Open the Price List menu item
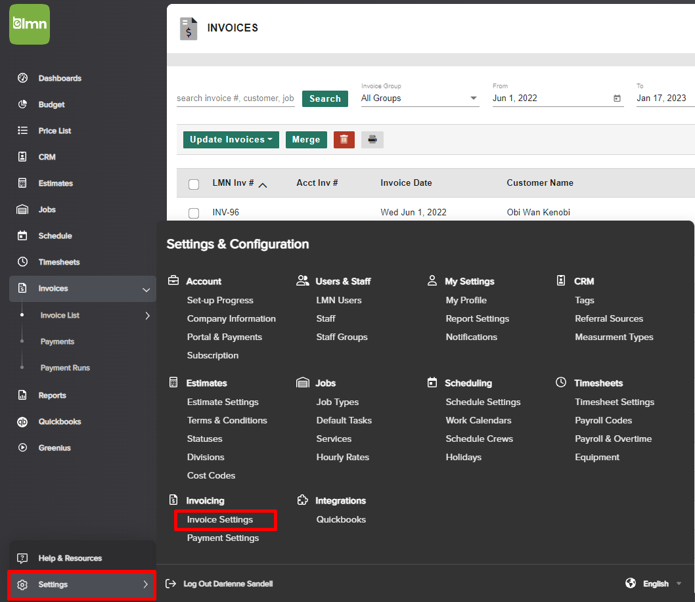The width and height of the screenshot is (695, 602). point(55,131)
